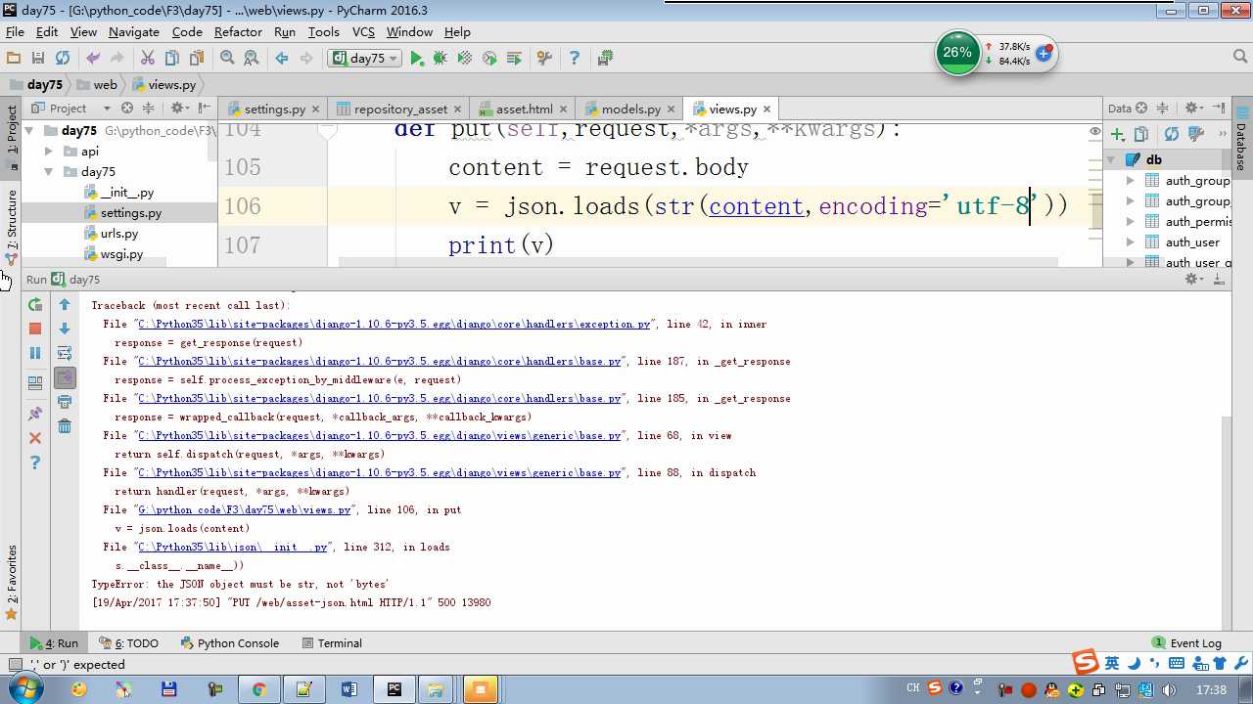Click the Save All toolbar icon

38,59
